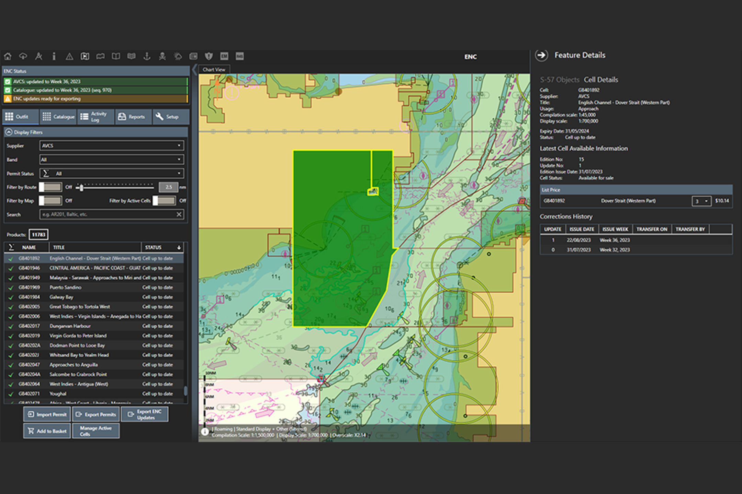Open the Permit Status dropdown
Screen dimensions: 742x494
(x=112, y=173)
